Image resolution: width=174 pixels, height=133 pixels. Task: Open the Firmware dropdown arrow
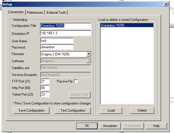(x=89, y=54)
